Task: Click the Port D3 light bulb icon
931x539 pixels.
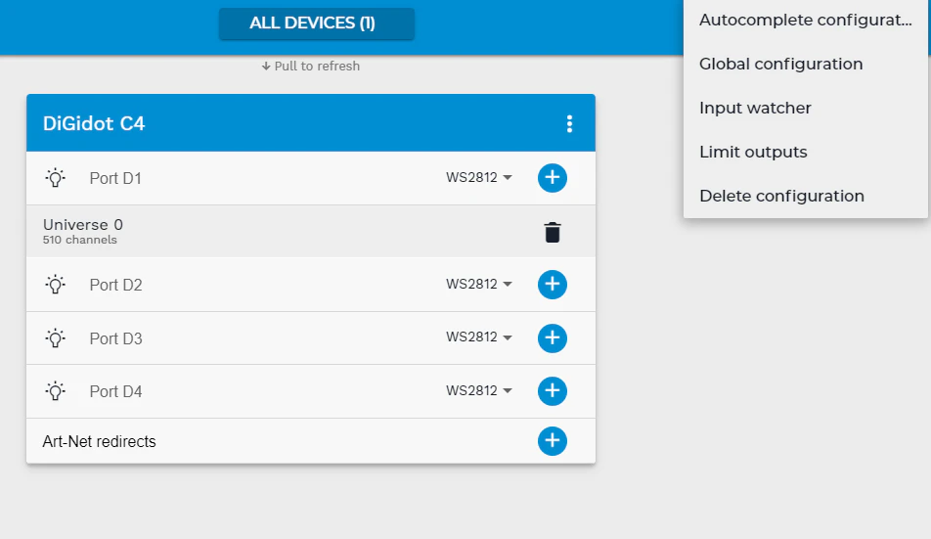Action: (x=55, y=337)
